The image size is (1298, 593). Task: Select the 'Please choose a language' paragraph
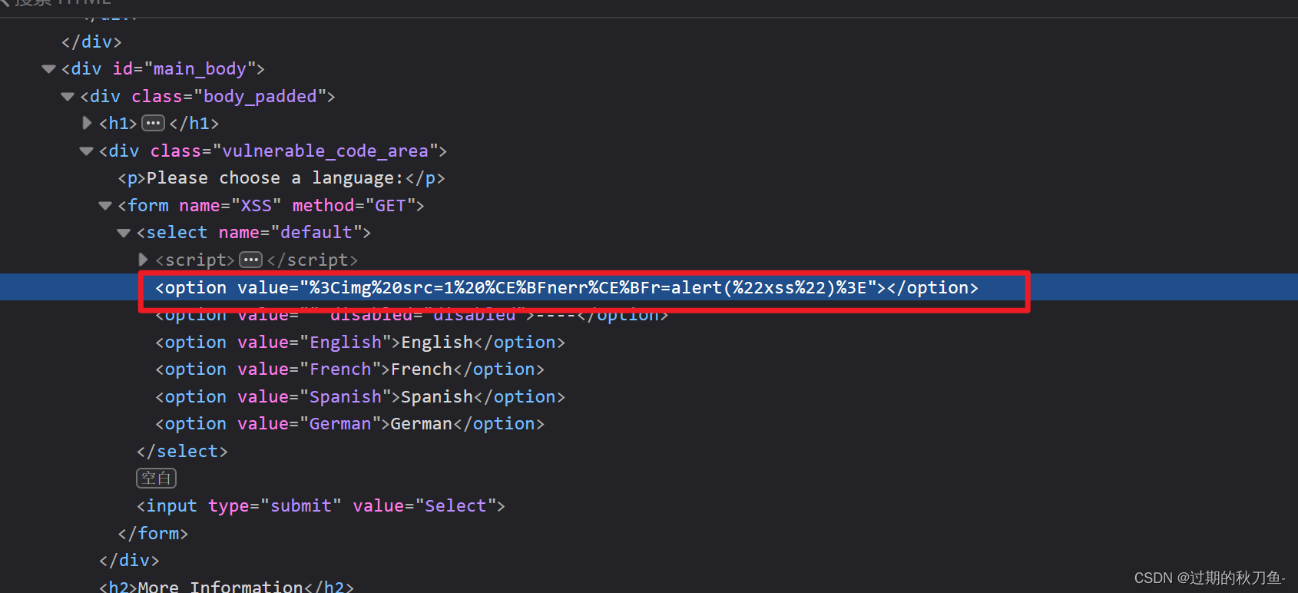pyautogui.click(x=281, y=178)
